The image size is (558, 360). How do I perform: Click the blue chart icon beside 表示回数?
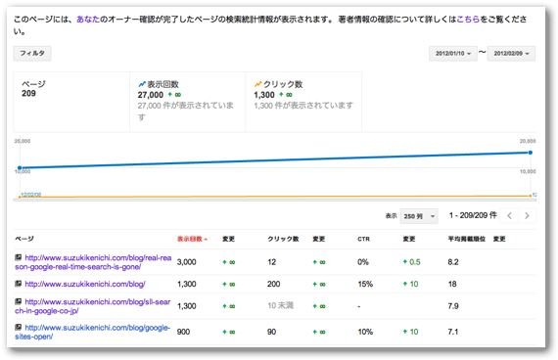click(x=142, y=84)
